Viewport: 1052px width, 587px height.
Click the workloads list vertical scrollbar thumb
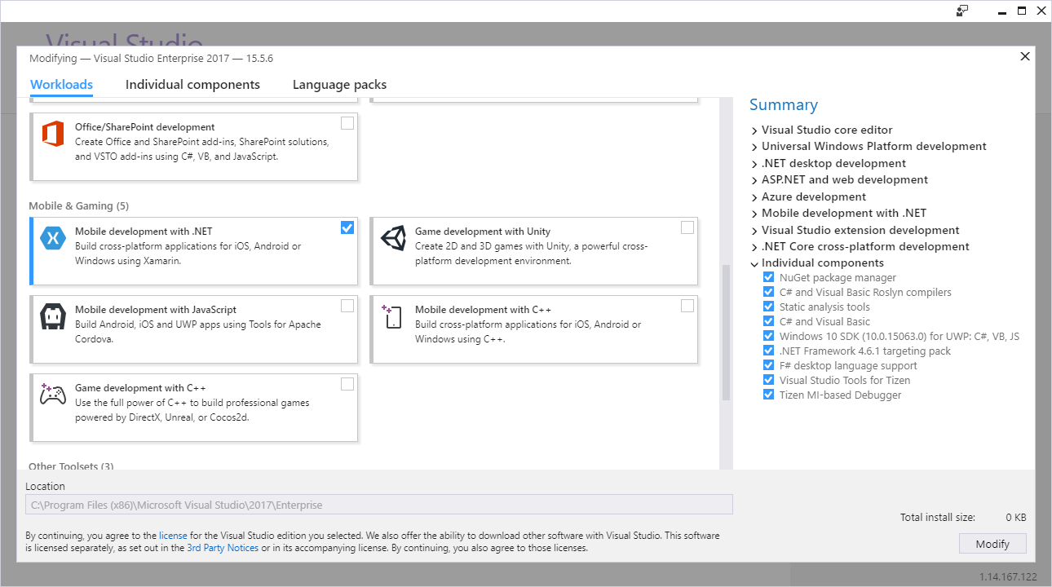pos(726,333)
